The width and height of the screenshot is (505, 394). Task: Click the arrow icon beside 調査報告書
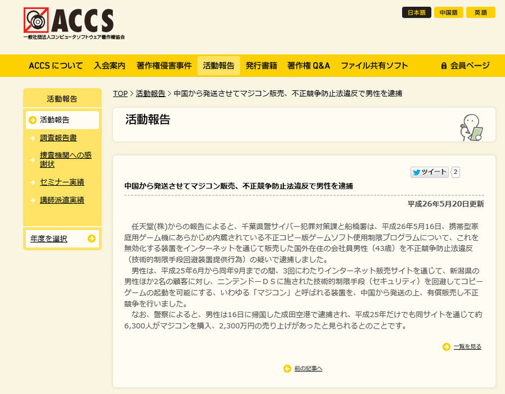coord(32,137)
